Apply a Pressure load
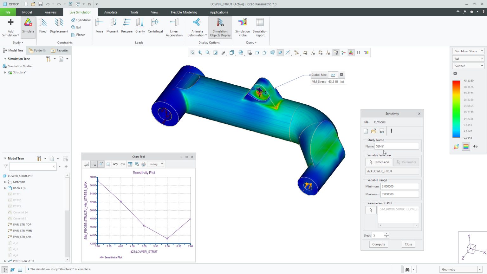 [127, 27]
